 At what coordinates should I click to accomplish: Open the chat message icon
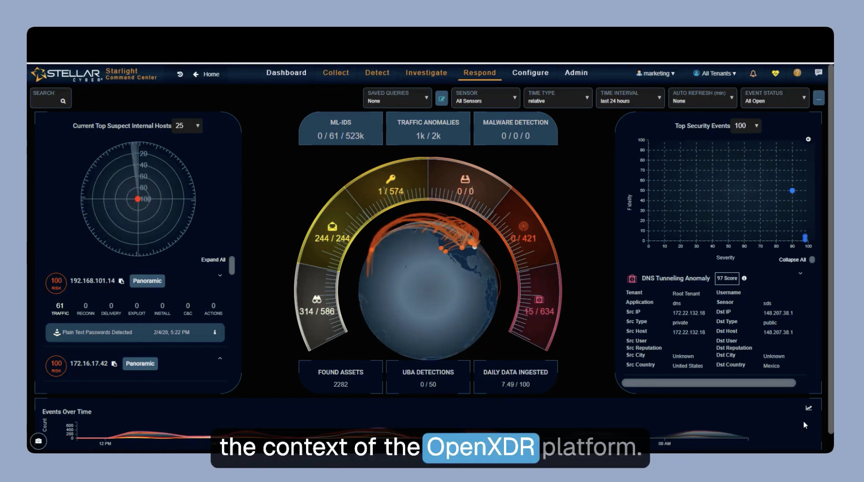coord(818,72)
